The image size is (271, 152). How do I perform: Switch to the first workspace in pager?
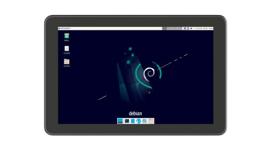[164, 28]
